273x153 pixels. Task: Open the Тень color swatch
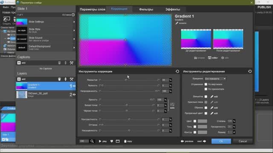(202, 127)
